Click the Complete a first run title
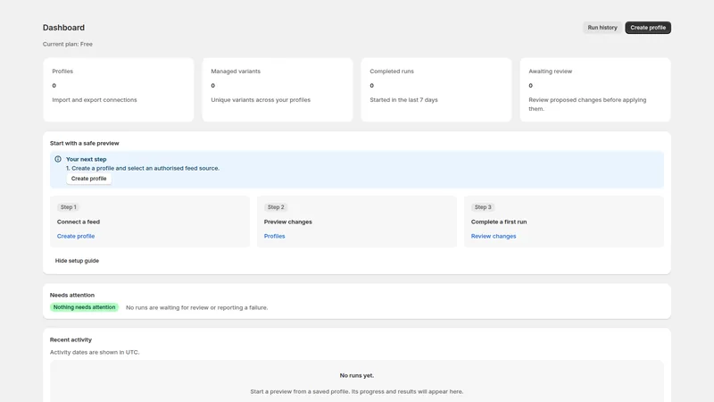The height and width of the screenshot is (402, 714). click(x=499, y=222)
